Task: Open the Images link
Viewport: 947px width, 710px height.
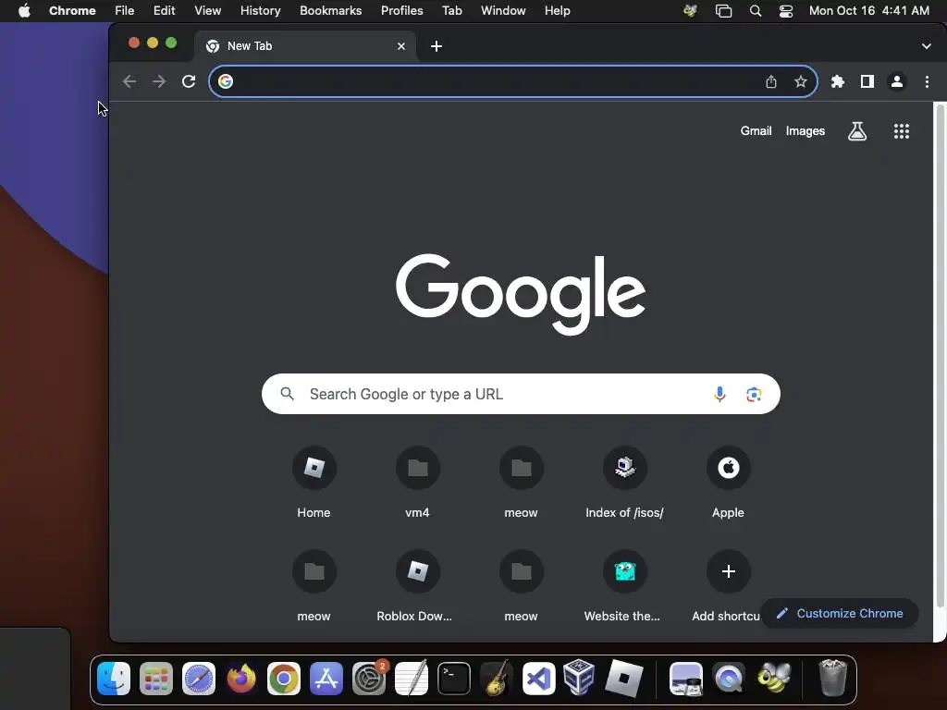Action: pyautogui.click(x=806, y=131)
